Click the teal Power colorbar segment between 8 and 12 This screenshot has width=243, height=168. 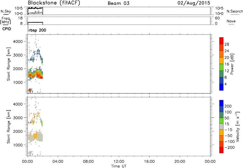pos(221,74)
